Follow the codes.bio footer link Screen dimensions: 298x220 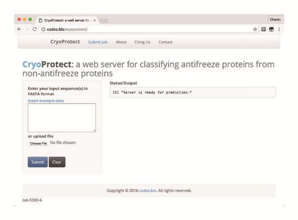point(148,190)
